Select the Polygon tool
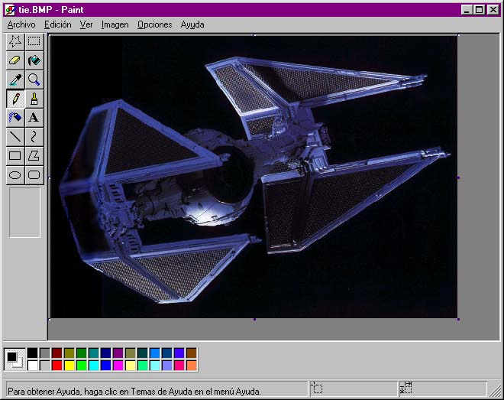This screenshot has width=504, height=400. point(34,156)
